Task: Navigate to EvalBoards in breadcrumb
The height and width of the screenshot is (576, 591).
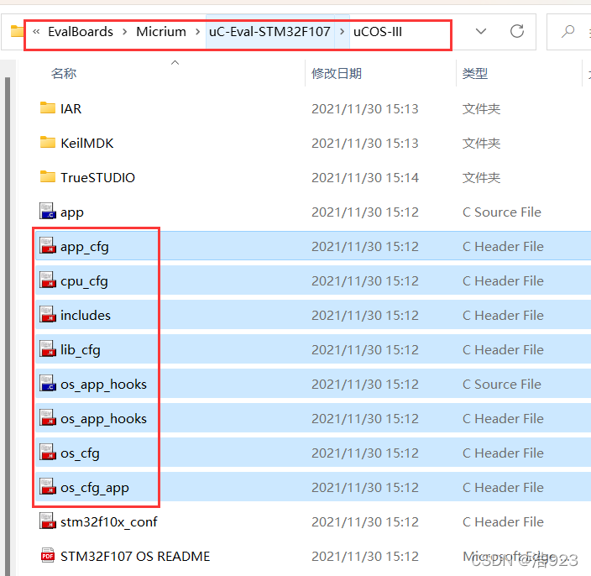Action: point(81,32)
